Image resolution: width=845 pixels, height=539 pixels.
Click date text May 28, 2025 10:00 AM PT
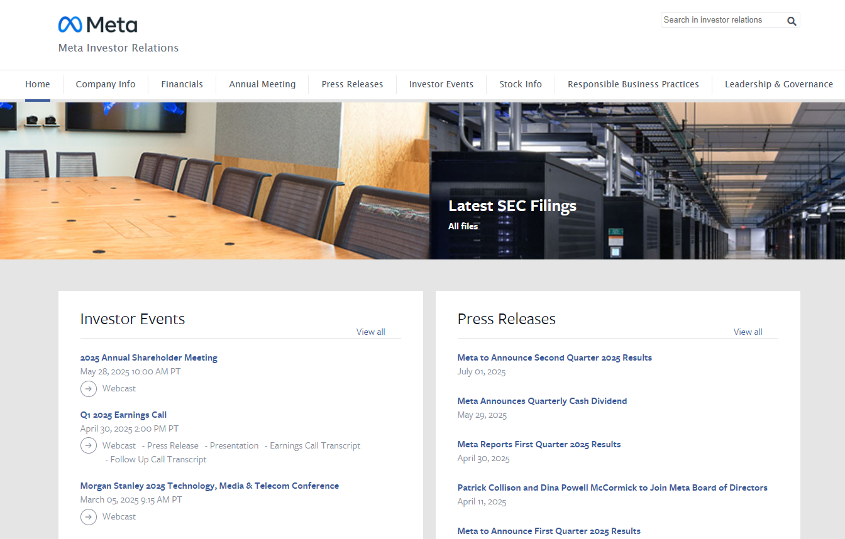pyautogui.click(x=130, y=371)
